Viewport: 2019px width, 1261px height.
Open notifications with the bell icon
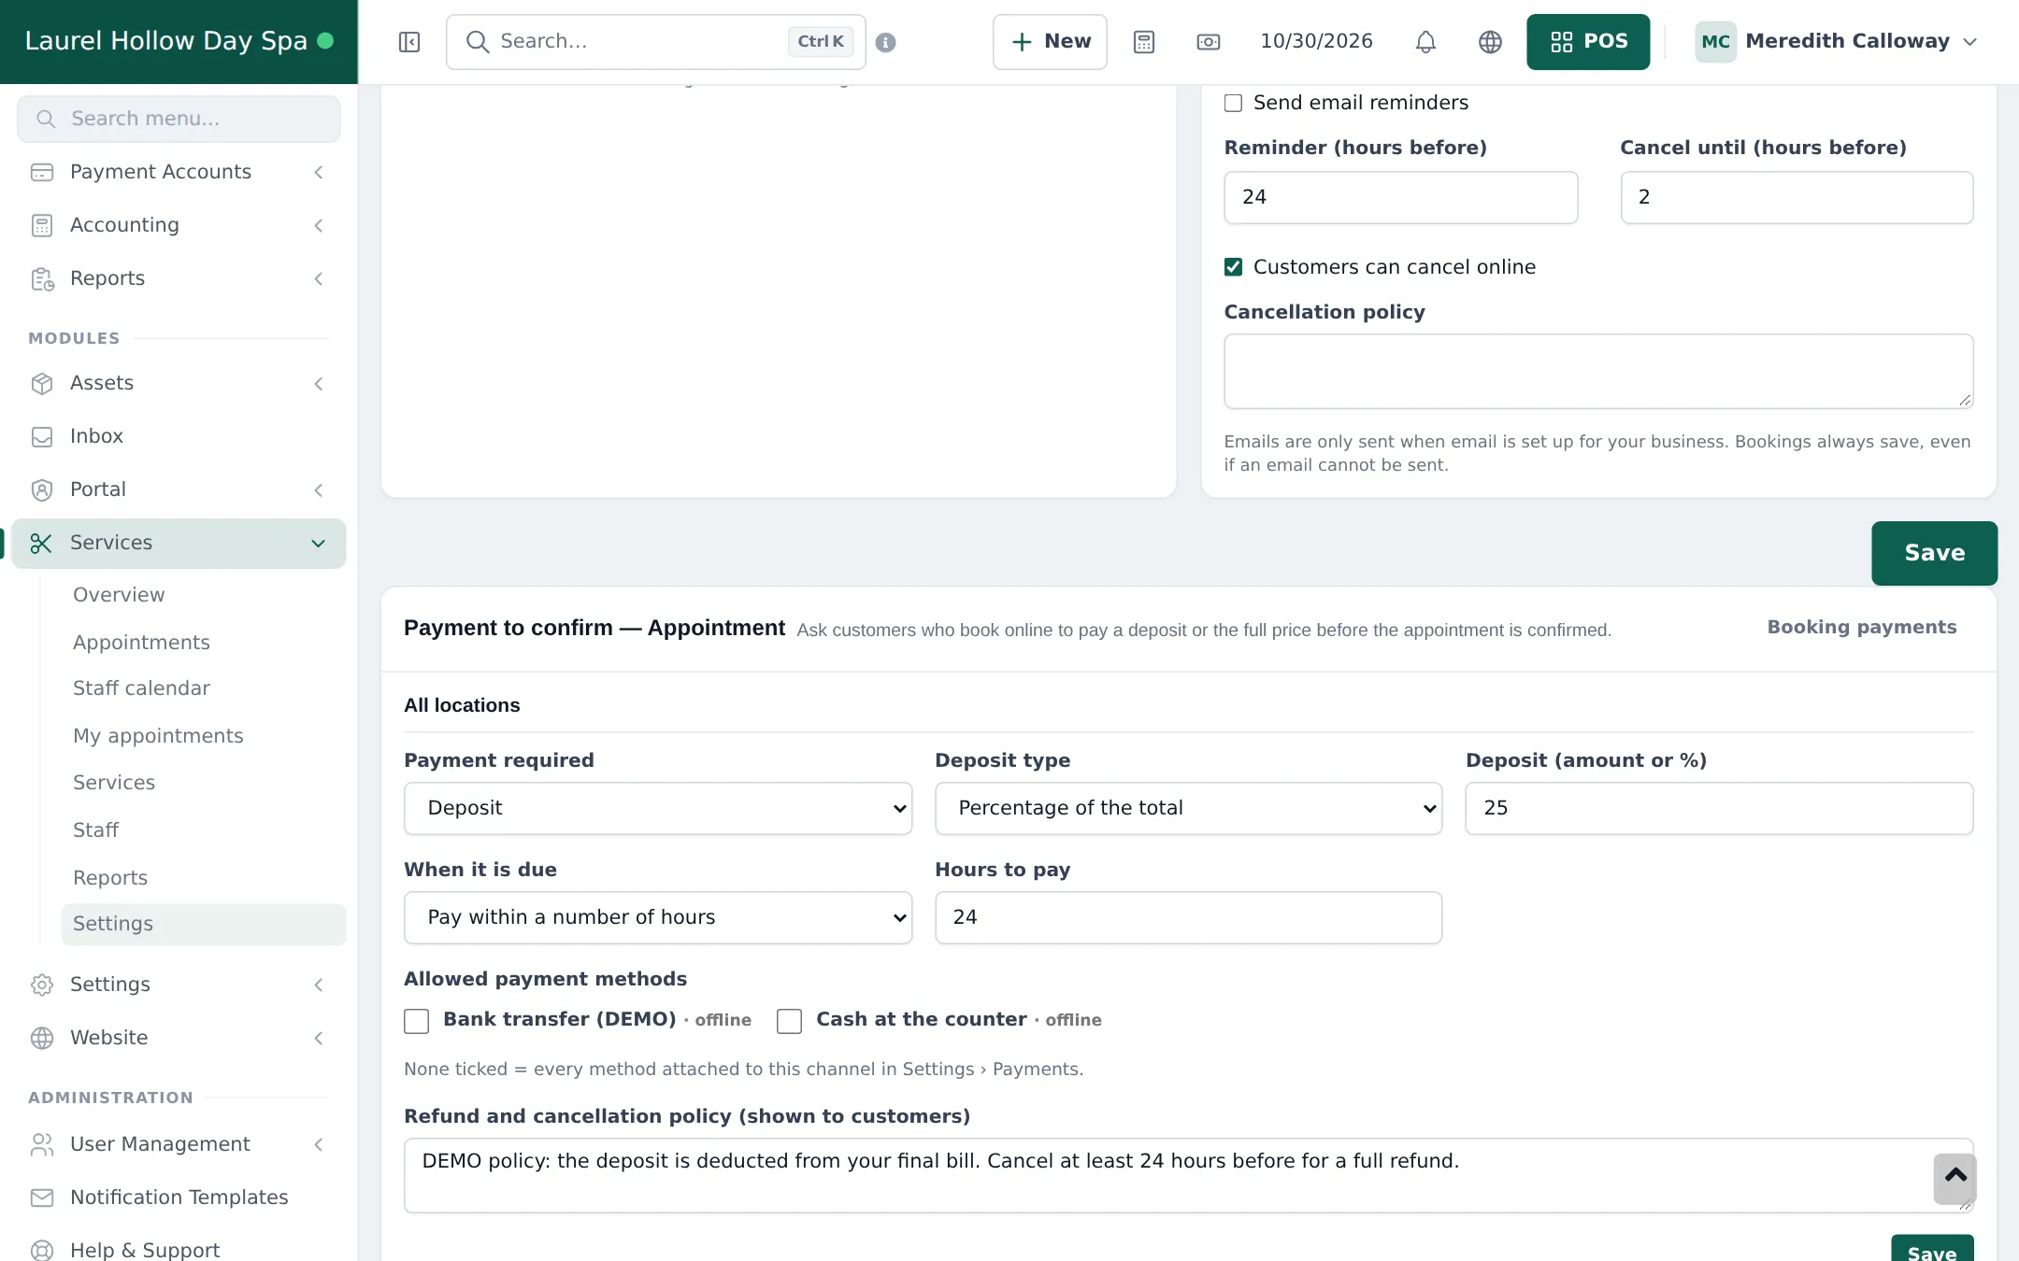coord(1425,42)
